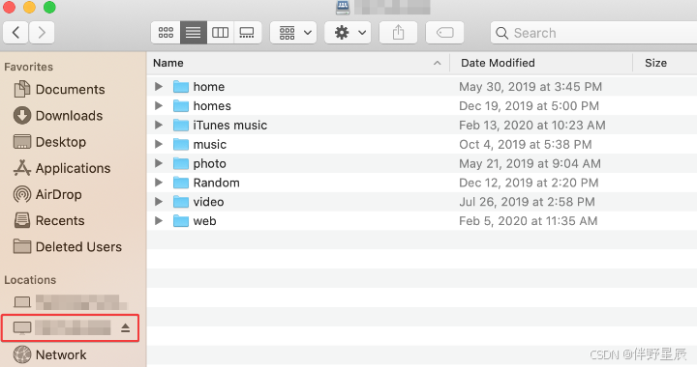Image resolution: width=697 pixels, height=367 pixels.
Task: Expand the iTunes music folder
Action: click(x=158, y=125)
